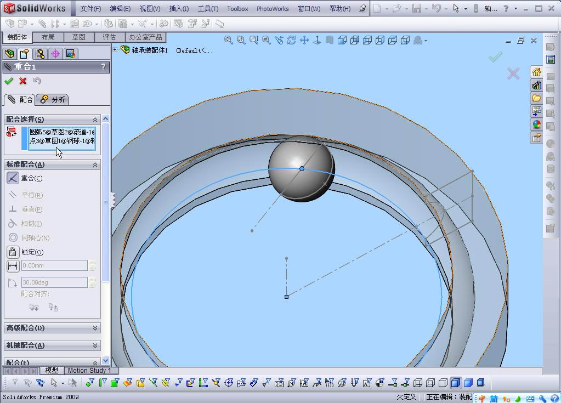Open the PhotoWorks menu

pyautogui.click(x=272, y=9)
